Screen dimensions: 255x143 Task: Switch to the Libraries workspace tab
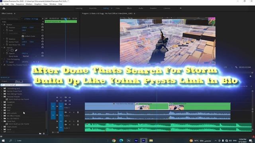click(x=167, y=8)
